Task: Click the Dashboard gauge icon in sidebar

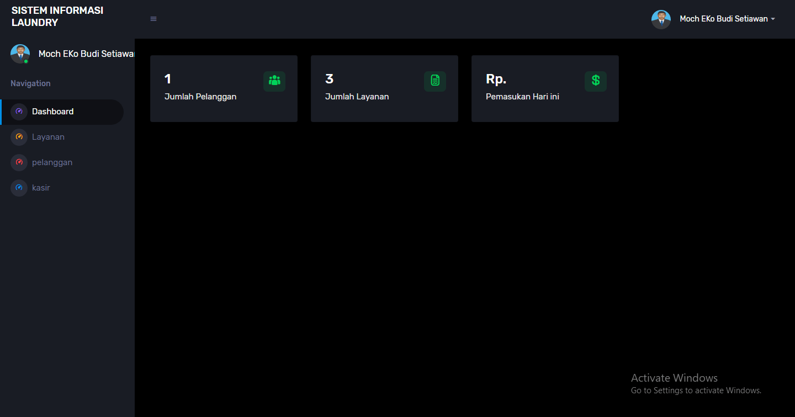Action: click(19, 112)
